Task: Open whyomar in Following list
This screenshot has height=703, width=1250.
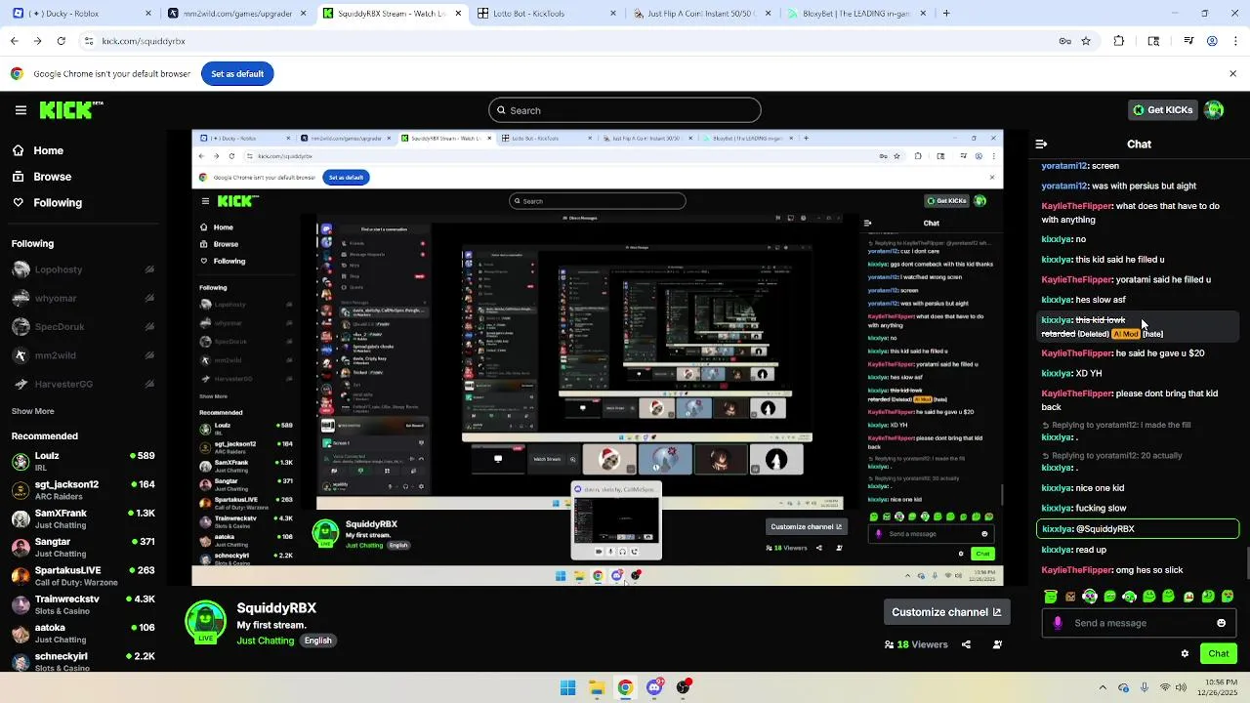Action: [x=83, y=298]
